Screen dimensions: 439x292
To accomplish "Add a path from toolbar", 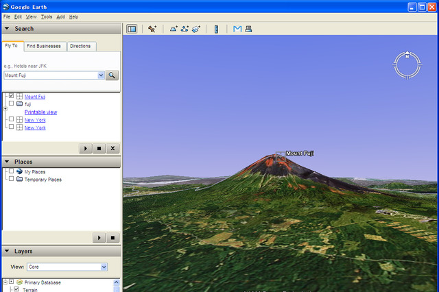I will (x=185, y=29).
